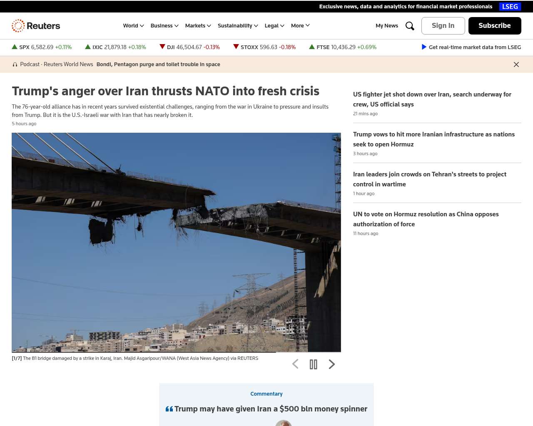Click the Subscribe button
This screenshot has width=533, height=426.
coord(495,26)
